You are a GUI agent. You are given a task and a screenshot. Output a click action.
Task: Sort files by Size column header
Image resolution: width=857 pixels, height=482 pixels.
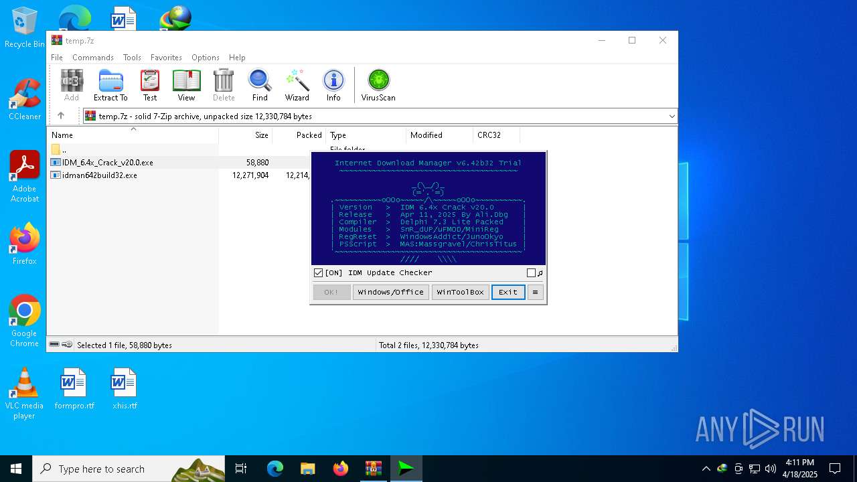[246, 135]
